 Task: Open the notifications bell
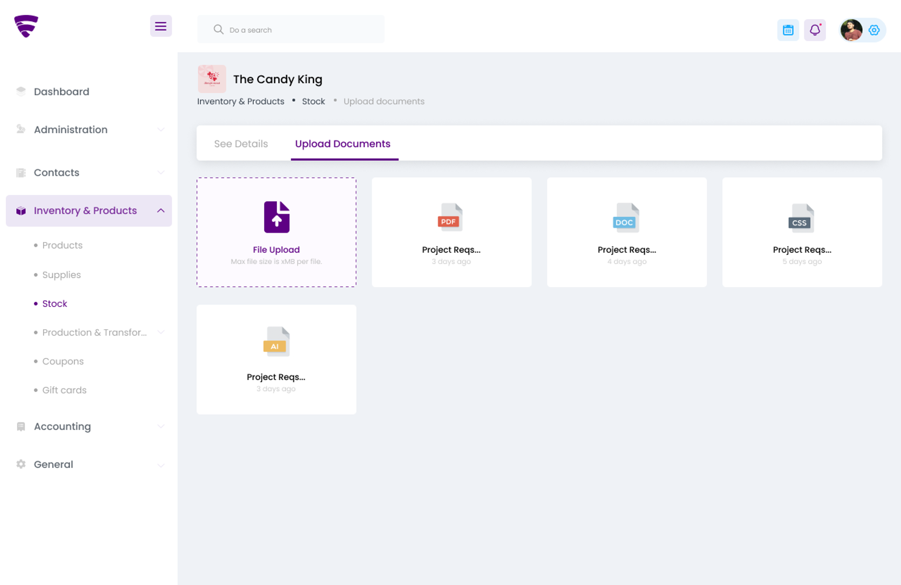click(815, 30)
